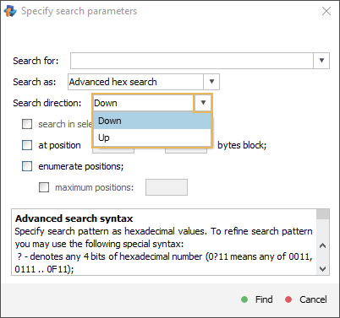
Task: Click the green Find dot icon
Action: (x=244, y=299)
